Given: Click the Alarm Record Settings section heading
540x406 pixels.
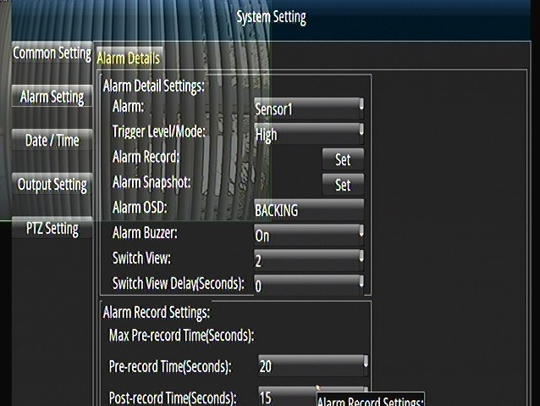Looking at the screenshot, I should (x=157, y=313).
